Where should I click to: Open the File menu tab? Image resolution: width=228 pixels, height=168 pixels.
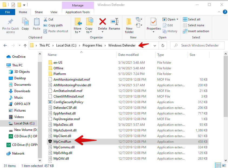click(8, 12)
